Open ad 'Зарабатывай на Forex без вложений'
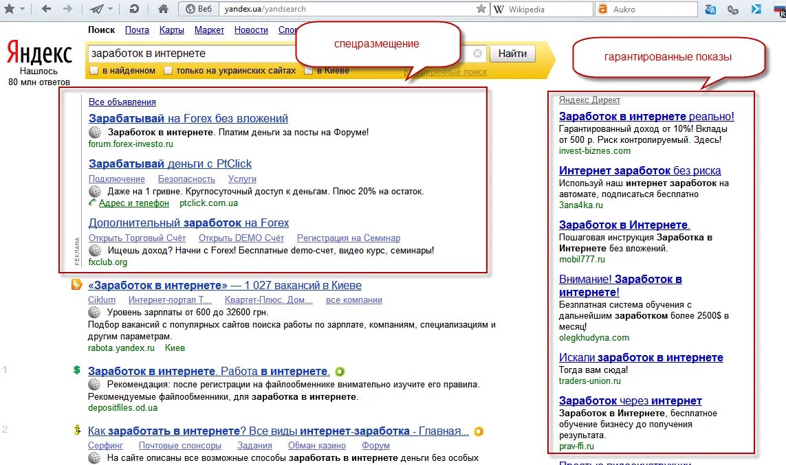This screenshot has height=465, width=786. pos(188,119)
